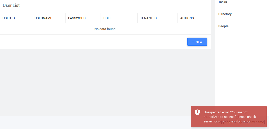Click the divider between PASSWORD and ROLE headers
The height and width of the screenshot is (129, 269).
pyautogui.click(x=101, y=18)
